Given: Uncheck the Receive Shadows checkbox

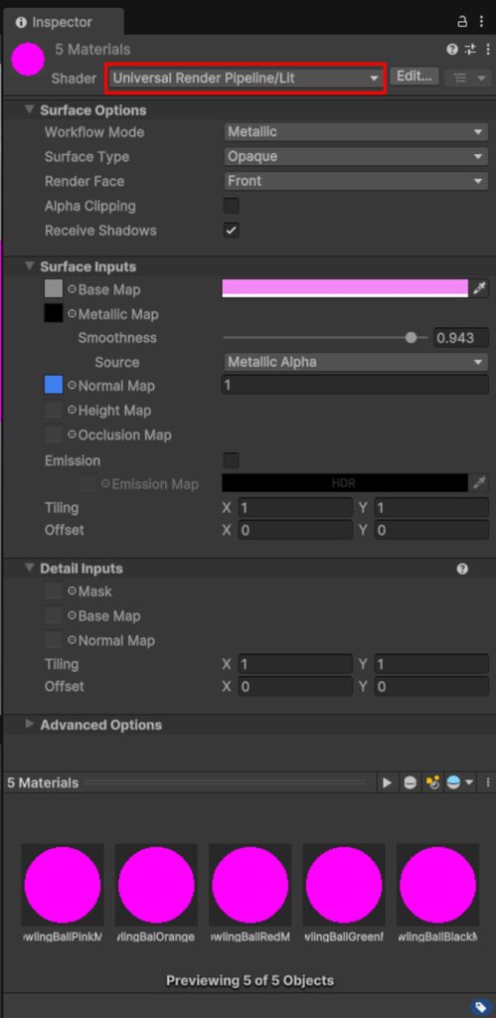Looking at the screenshot, I should (x=232, y=231).
